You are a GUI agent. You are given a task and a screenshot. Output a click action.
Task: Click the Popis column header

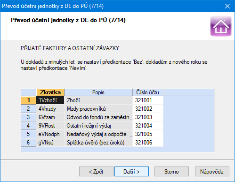coord(98,92)
